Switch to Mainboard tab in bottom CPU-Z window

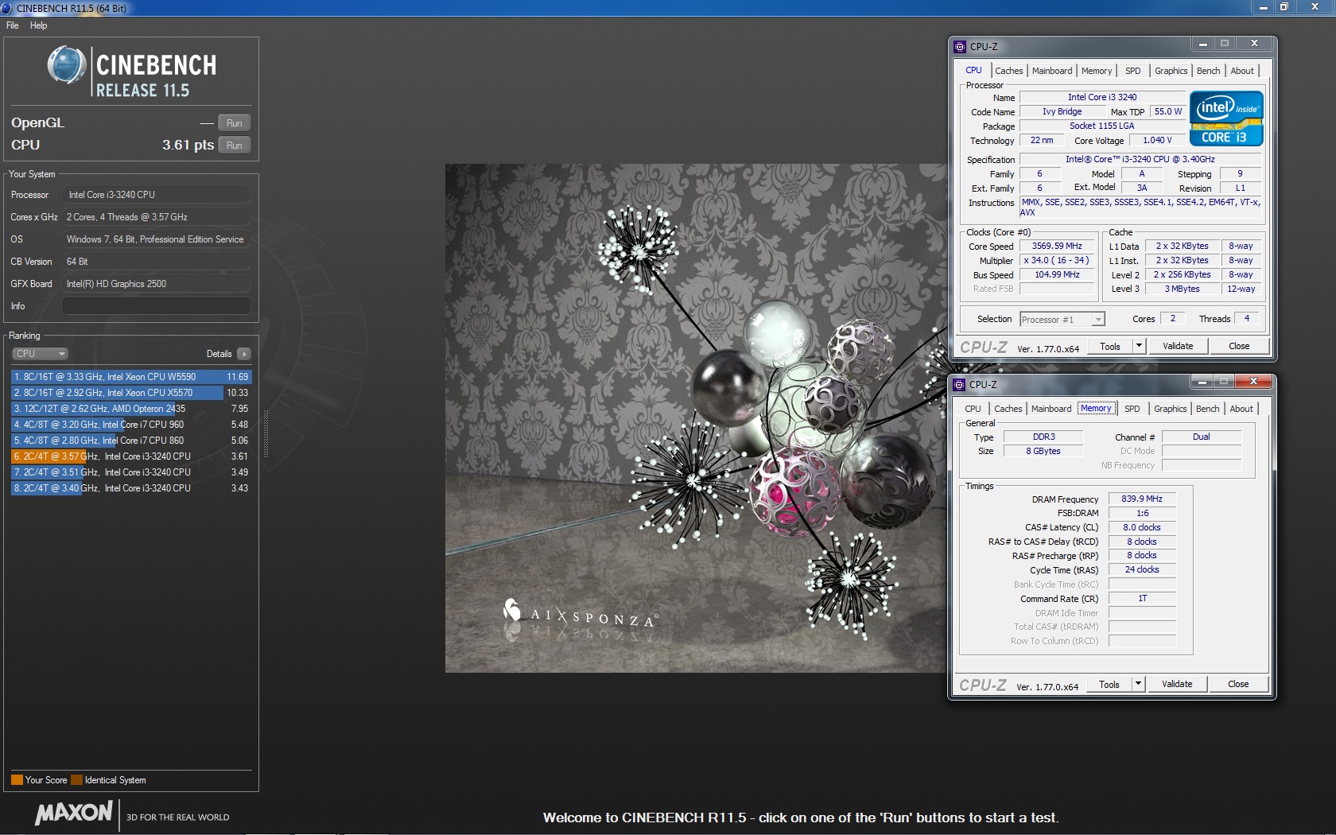pos(1051,409)
